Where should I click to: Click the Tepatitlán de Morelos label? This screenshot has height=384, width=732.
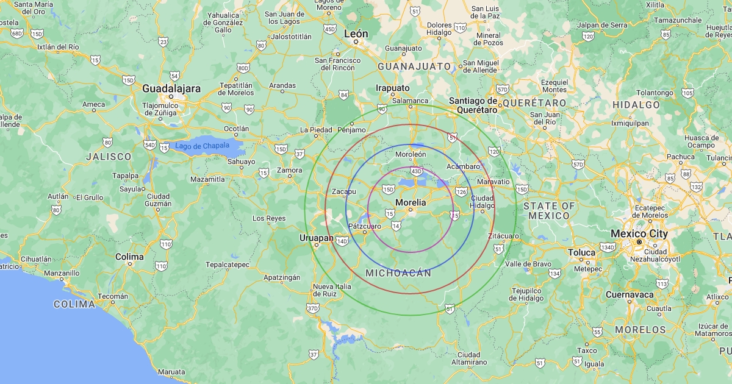pyautogui.click(x=237, y=88)
